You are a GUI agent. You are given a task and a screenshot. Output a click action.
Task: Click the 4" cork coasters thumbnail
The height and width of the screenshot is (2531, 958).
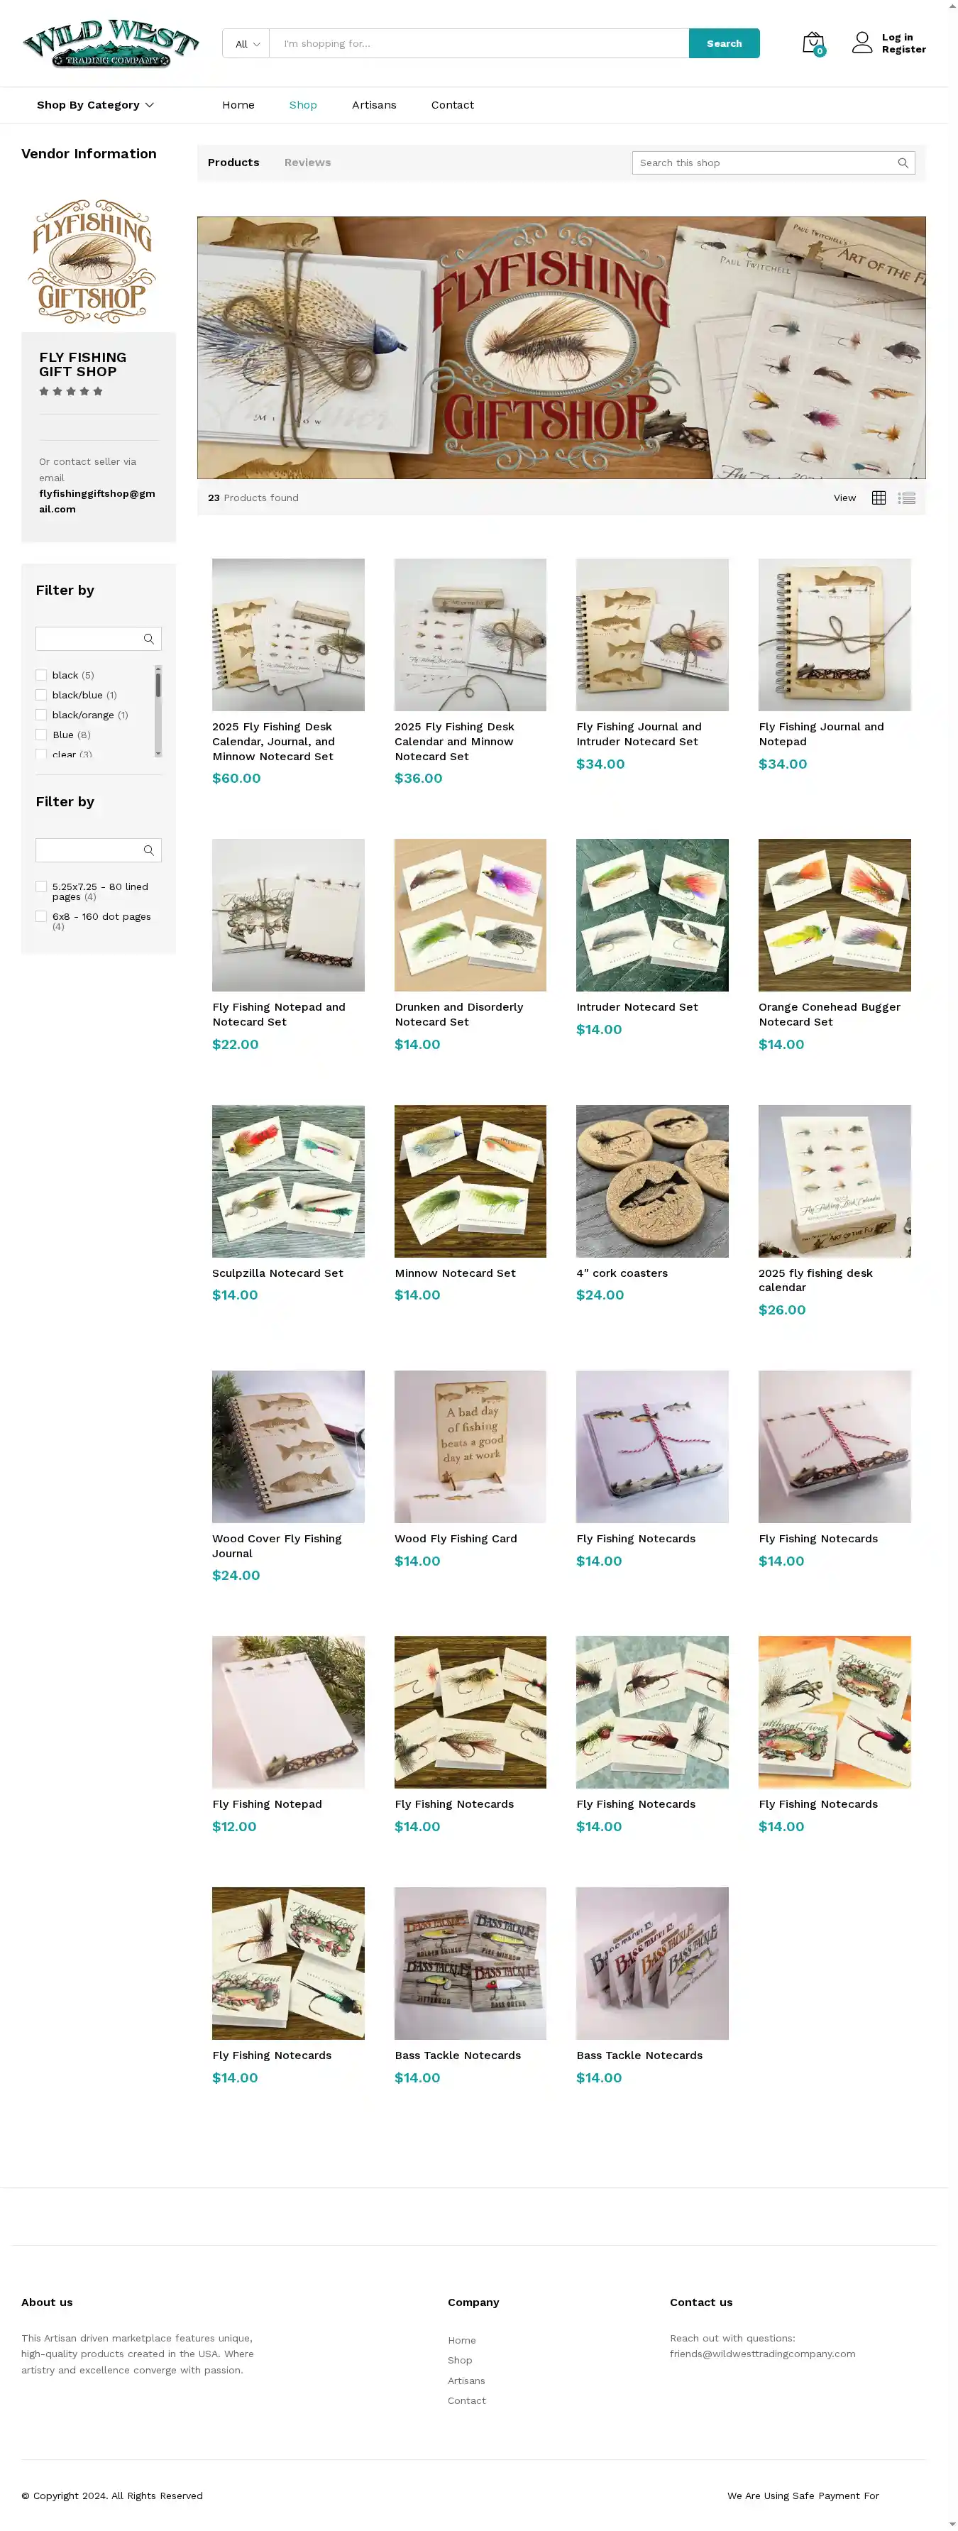(x=652, y=1181)
